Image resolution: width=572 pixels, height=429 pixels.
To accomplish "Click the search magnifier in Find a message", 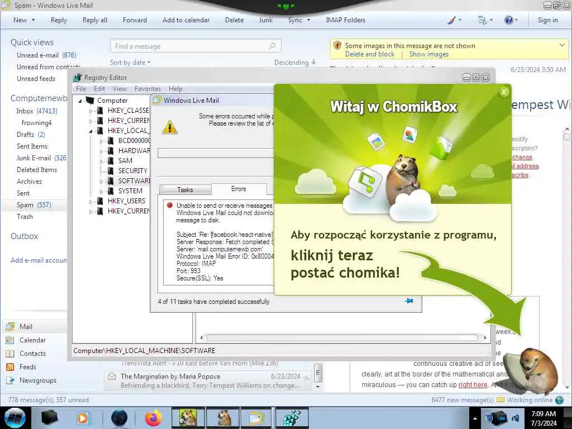I will [273, 46].
